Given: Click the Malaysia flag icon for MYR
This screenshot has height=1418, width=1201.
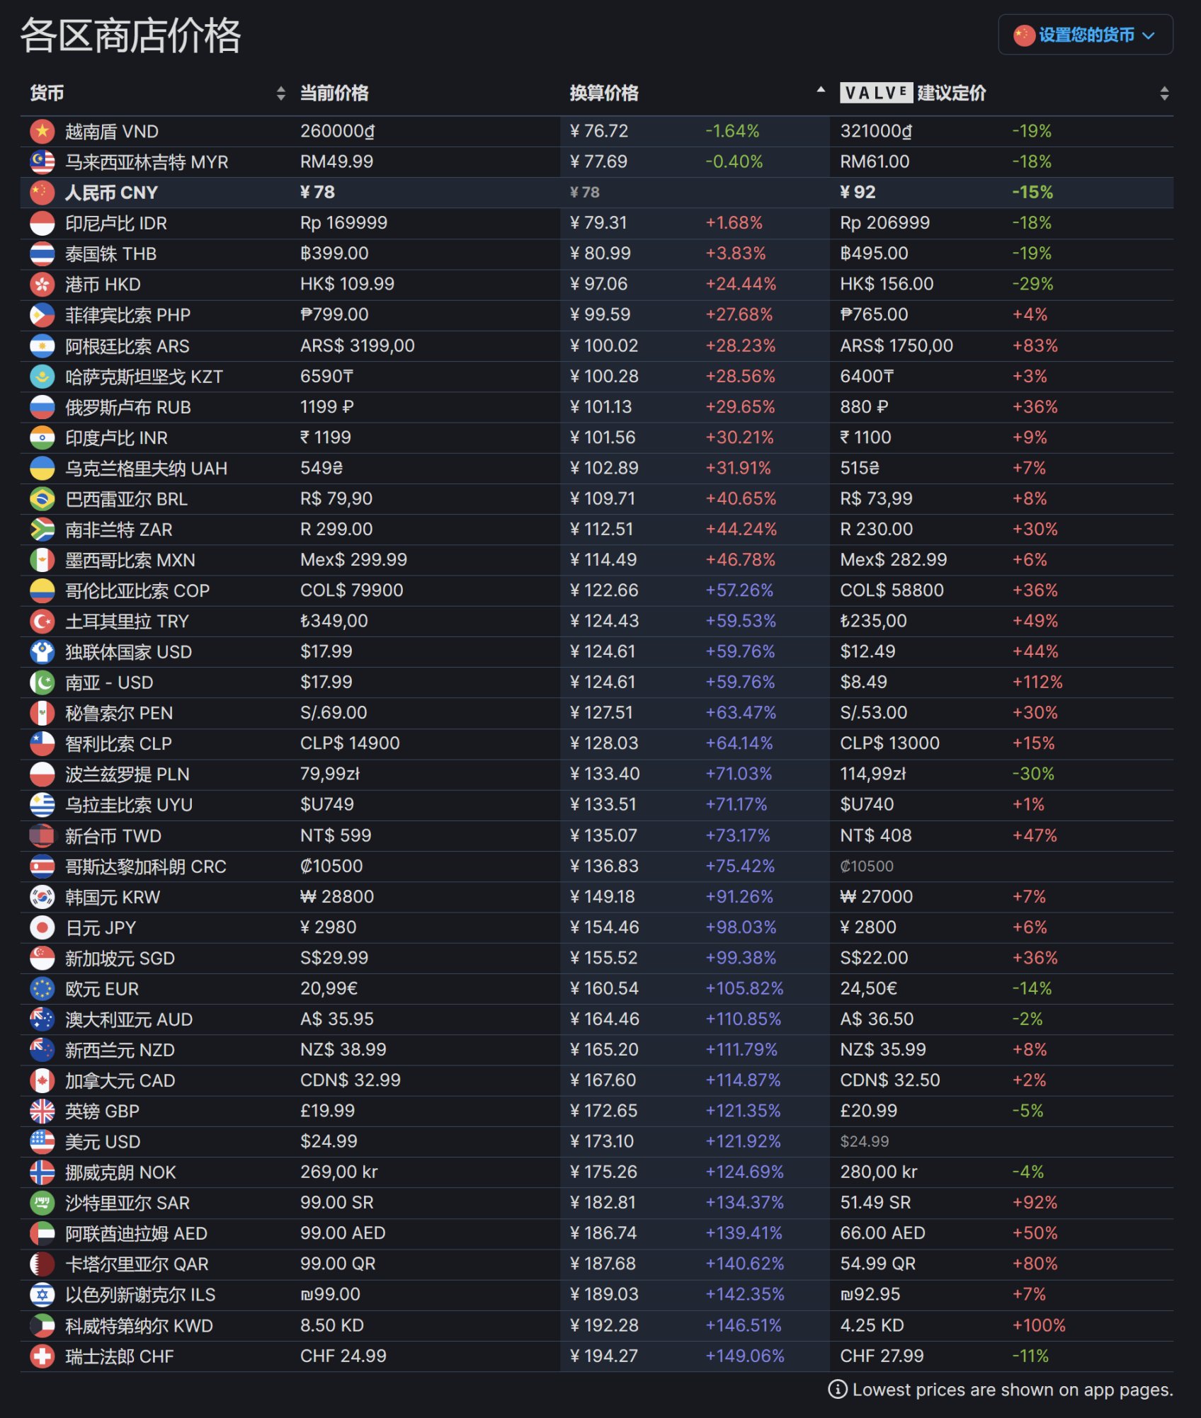Looking at the screenshot, I should tap(42, 162).
